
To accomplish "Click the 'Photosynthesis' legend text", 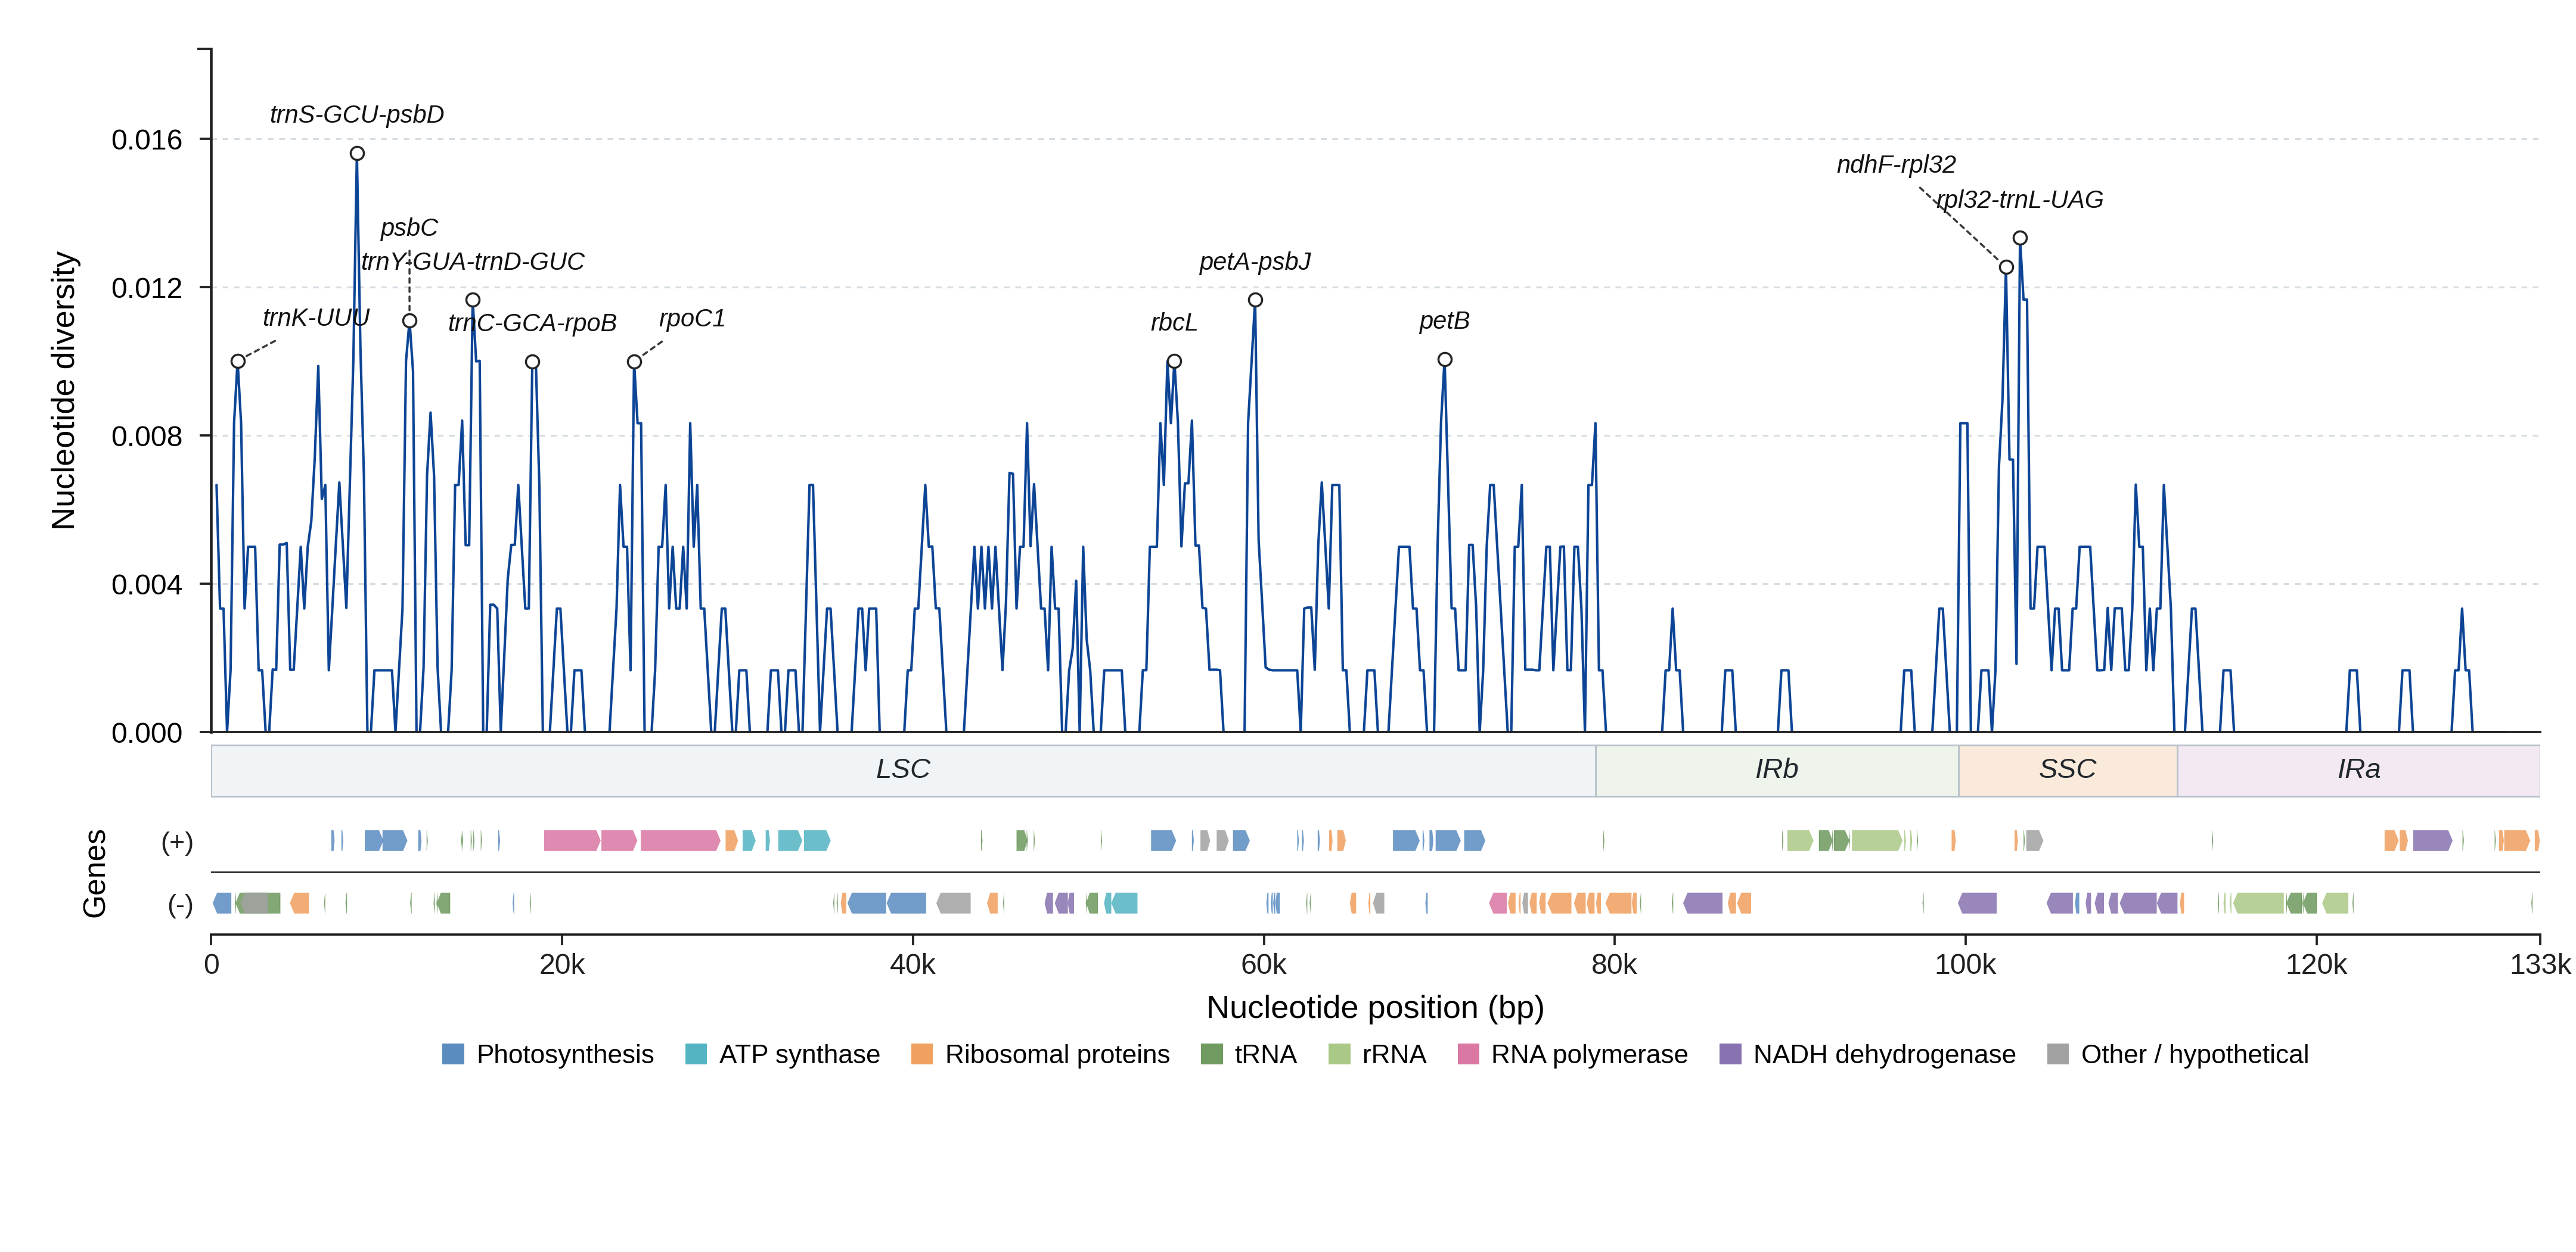I will pyautogui.click(x=565, y=1054).
